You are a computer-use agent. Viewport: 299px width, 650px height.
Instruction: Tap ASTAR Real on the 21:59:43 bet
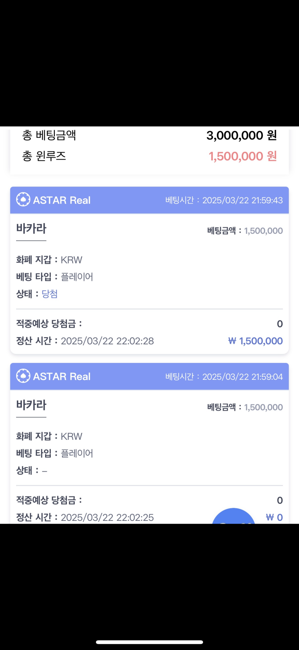[x=62, y=200]
